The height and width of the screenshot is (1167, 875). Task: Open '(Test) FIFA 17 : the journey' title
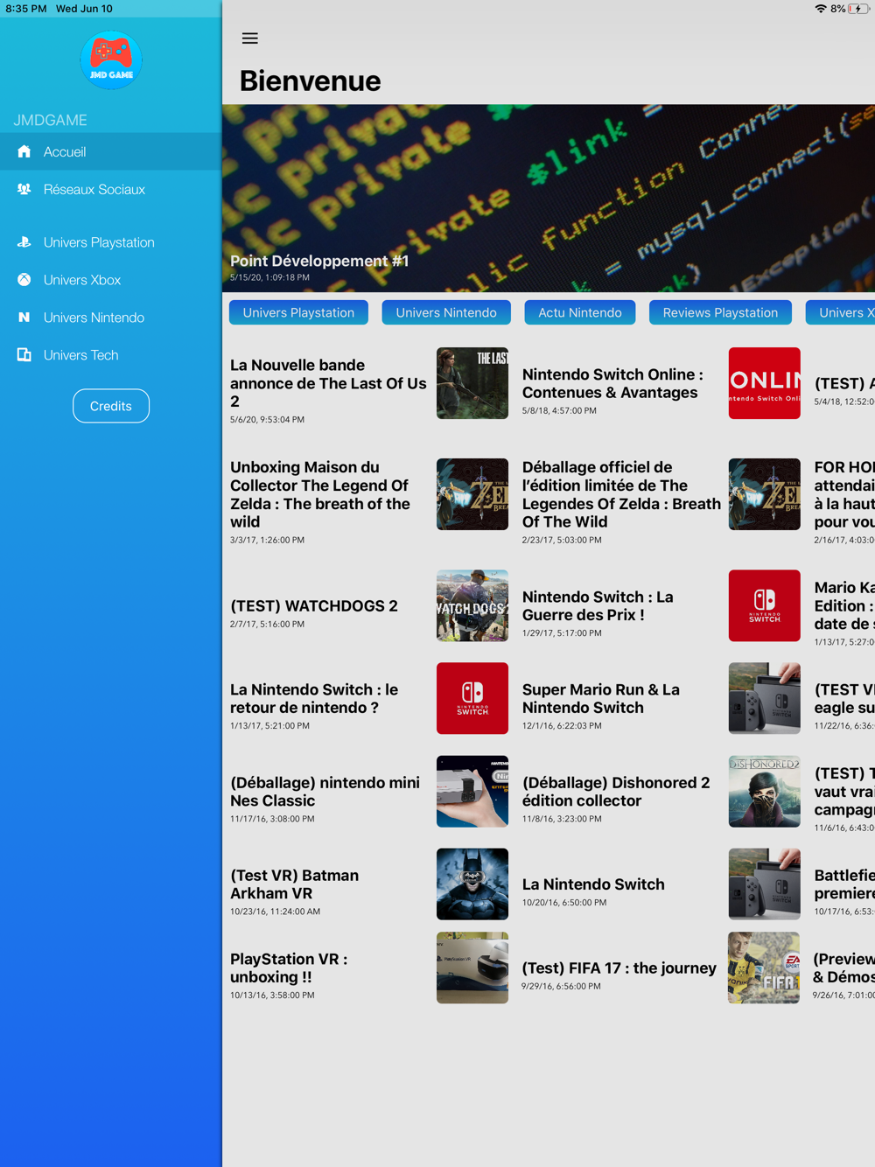tap(619, 968)
